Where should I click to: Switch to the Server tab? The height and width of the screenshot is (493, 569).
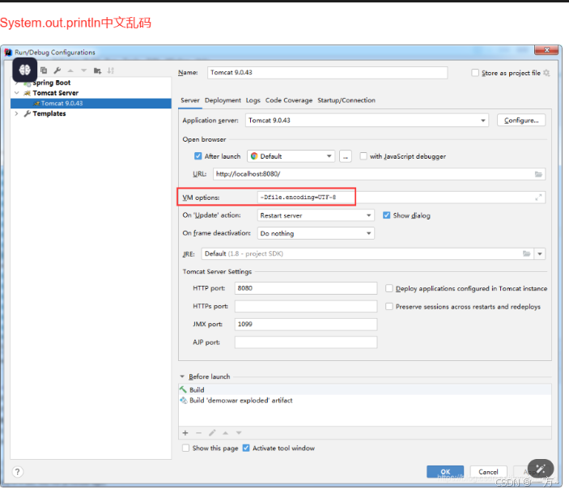(x=190, y=100)
